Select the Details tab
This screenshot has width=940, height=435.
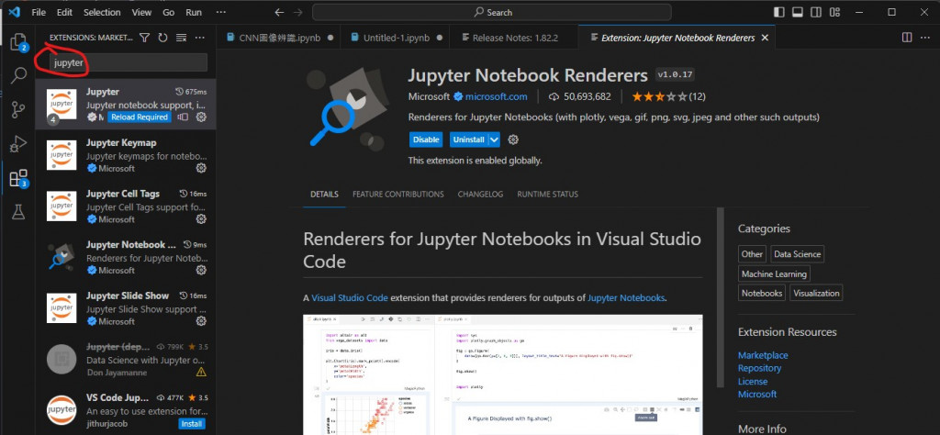(x=324, y=195)
